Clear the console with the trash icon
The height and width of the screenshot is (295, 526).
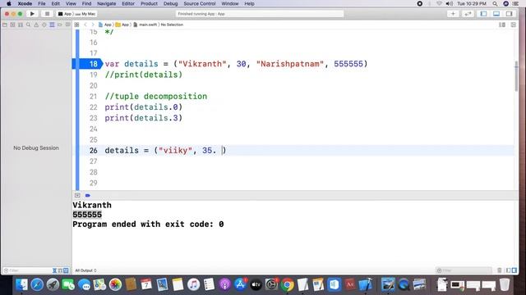coord(500,270)
